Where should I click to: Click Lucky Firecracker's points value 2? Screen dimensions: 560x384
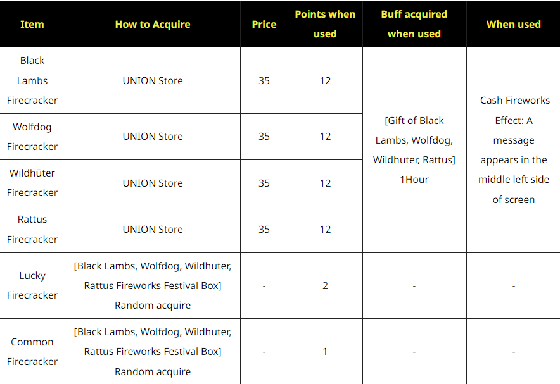pyautogui.click(x=325, y=285)
